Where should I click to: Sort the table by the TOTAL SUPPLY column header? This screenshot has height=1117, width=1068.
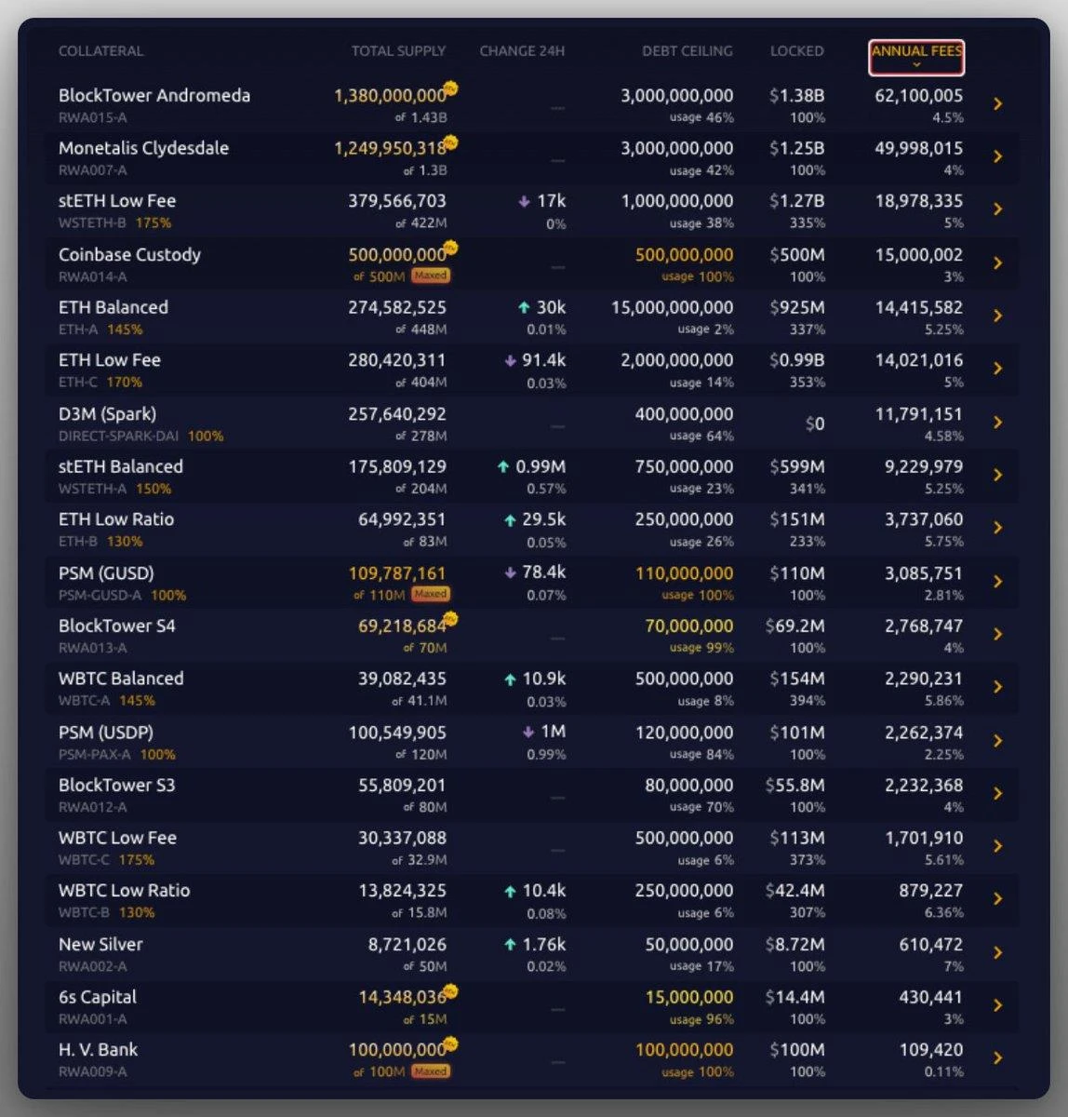(398, 51)
